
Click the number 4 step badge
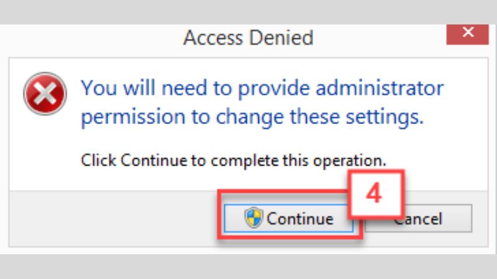(x=373, y=193)
